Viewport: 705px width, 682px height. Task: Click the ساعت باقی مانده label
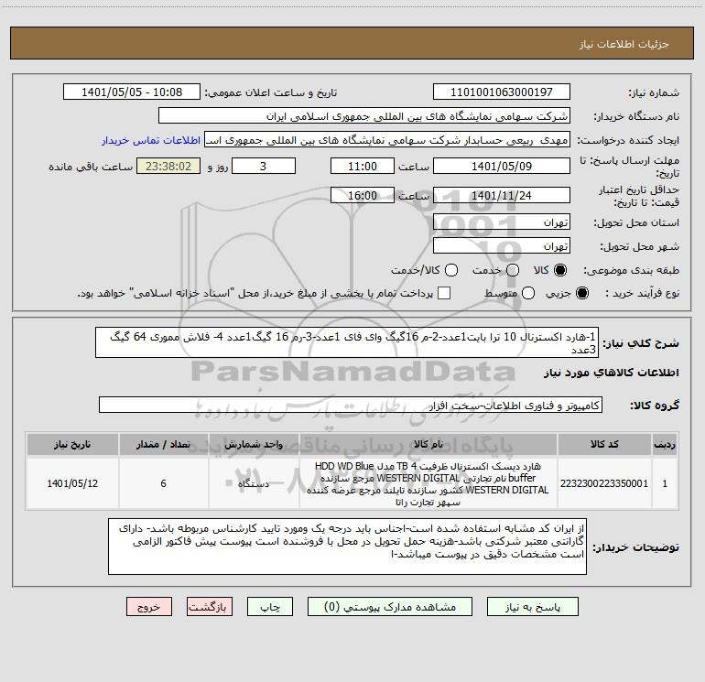coord(91,167)
